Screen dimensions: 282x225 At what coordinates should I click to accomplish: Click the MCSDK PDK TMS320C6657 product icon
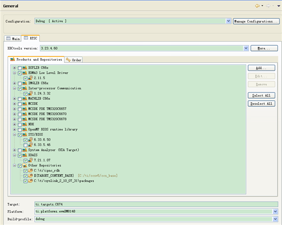(x=25, y=109)
